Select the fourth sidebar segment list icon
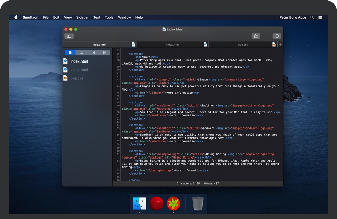 click(x=104, y=53)
